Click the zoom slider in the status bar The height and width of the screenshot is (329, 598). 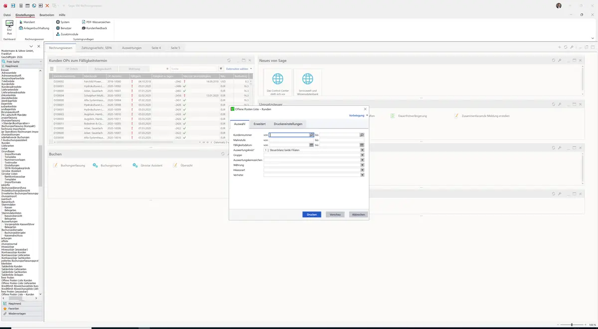572,325
